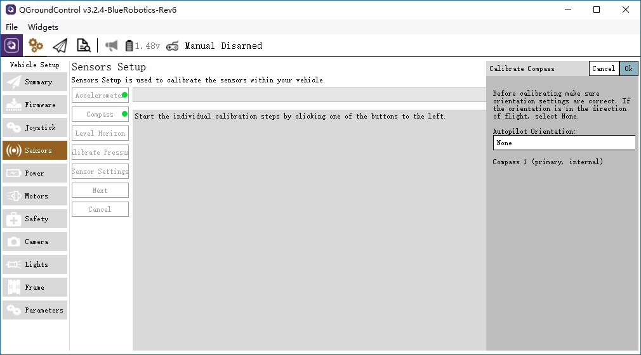Image resolution: width=641 pixels, height=355 pixels.
Task: Open the Firmware setup page
Action: (35, 105)
